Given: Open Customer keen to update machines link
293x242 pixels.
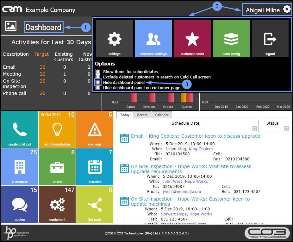Looking at the screenshot, I should pos(190,201).
